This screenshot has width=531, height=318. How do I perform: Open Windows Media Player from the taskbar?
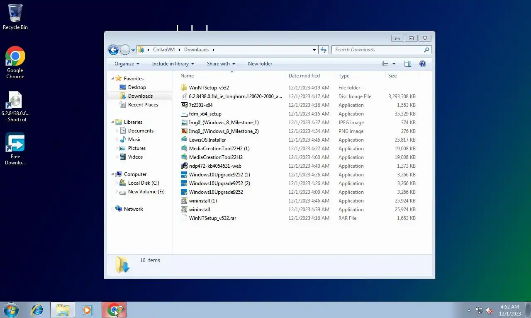click(88, 310)
